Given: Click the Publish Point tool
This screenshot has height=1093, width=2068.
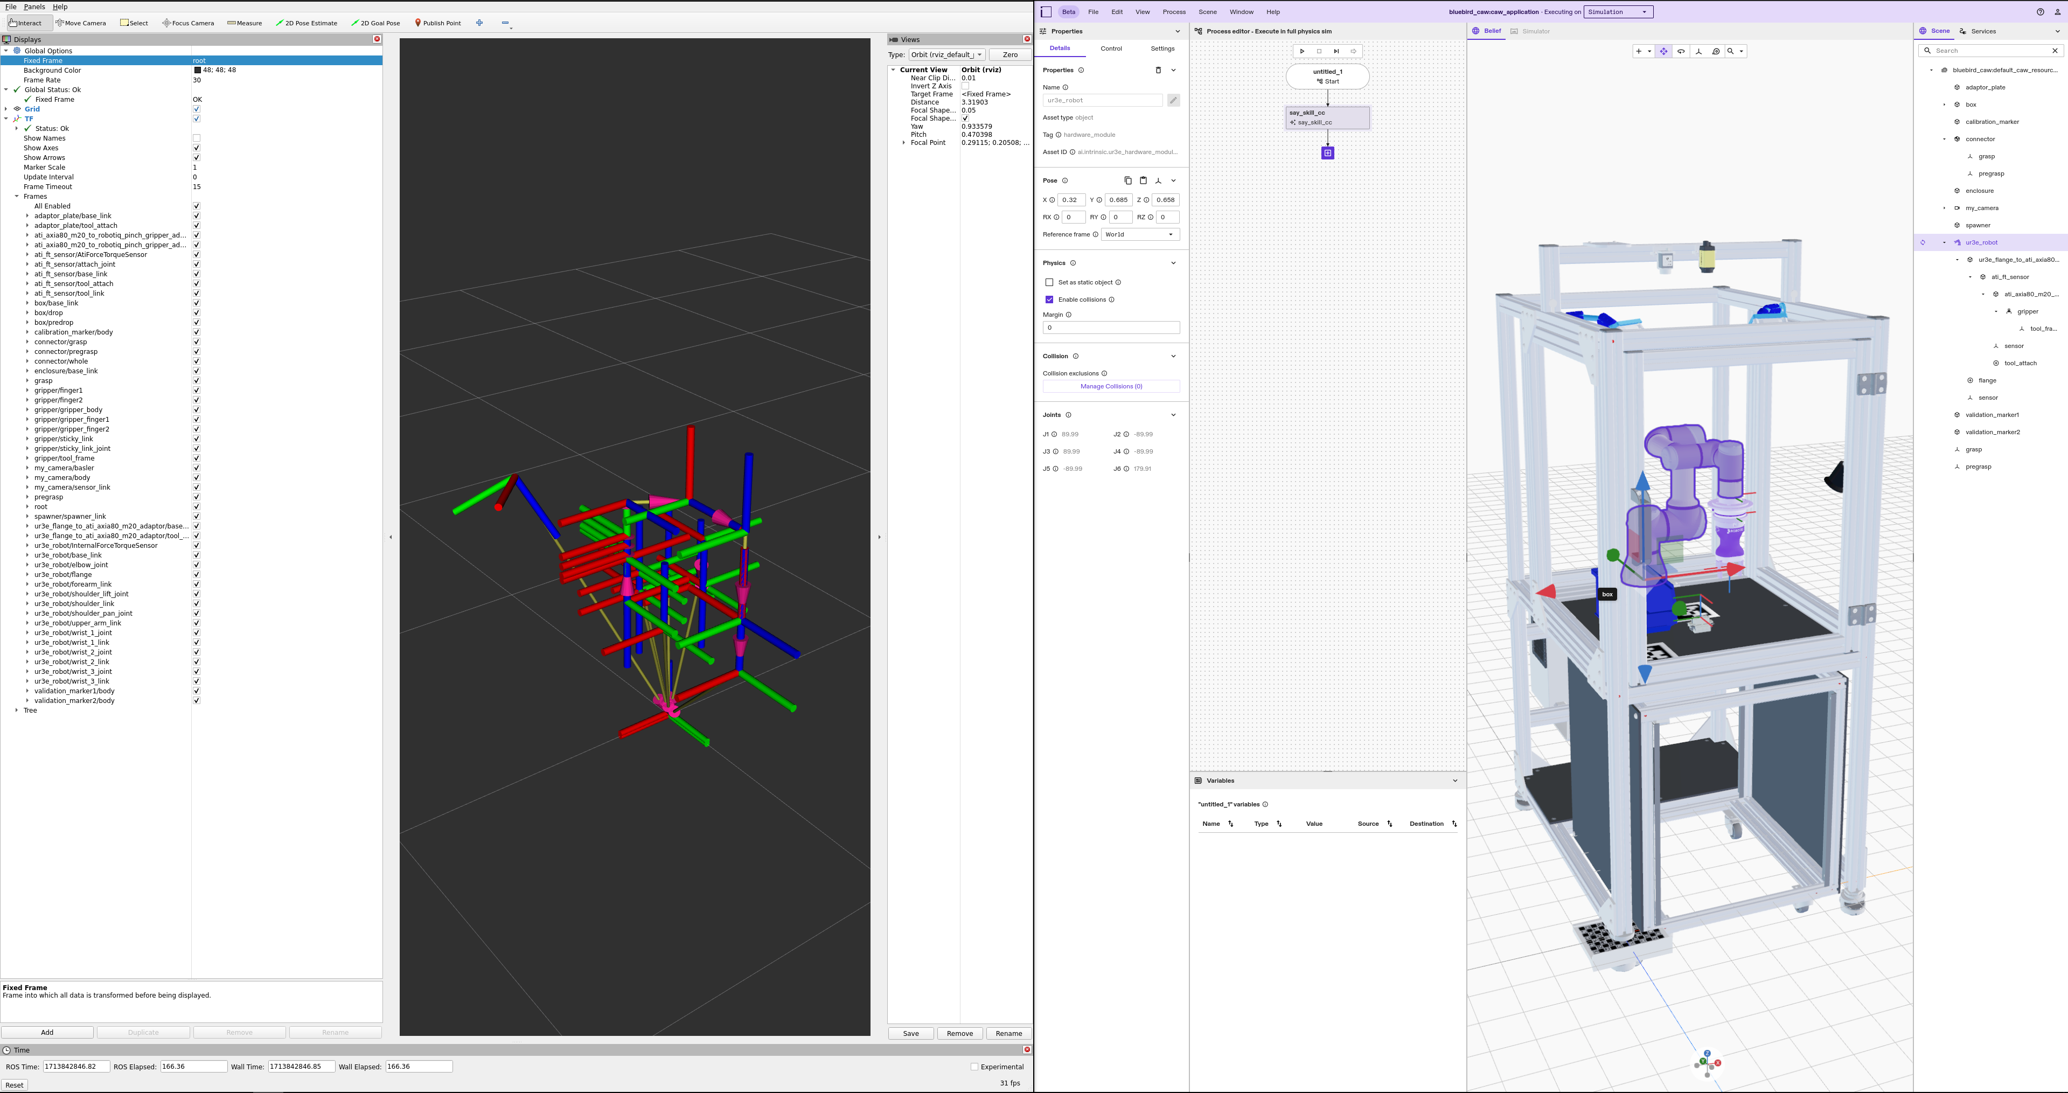Looking at the screenshot, I should point(437,23).
